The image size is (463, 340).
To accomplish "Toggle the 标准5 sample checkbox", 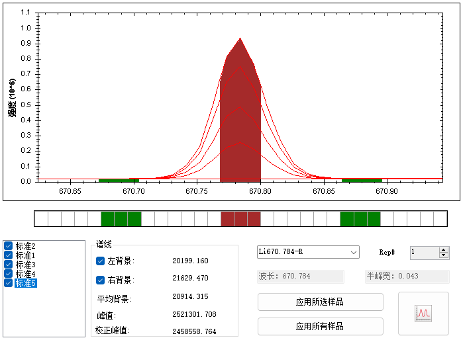I will pos(8,283).
